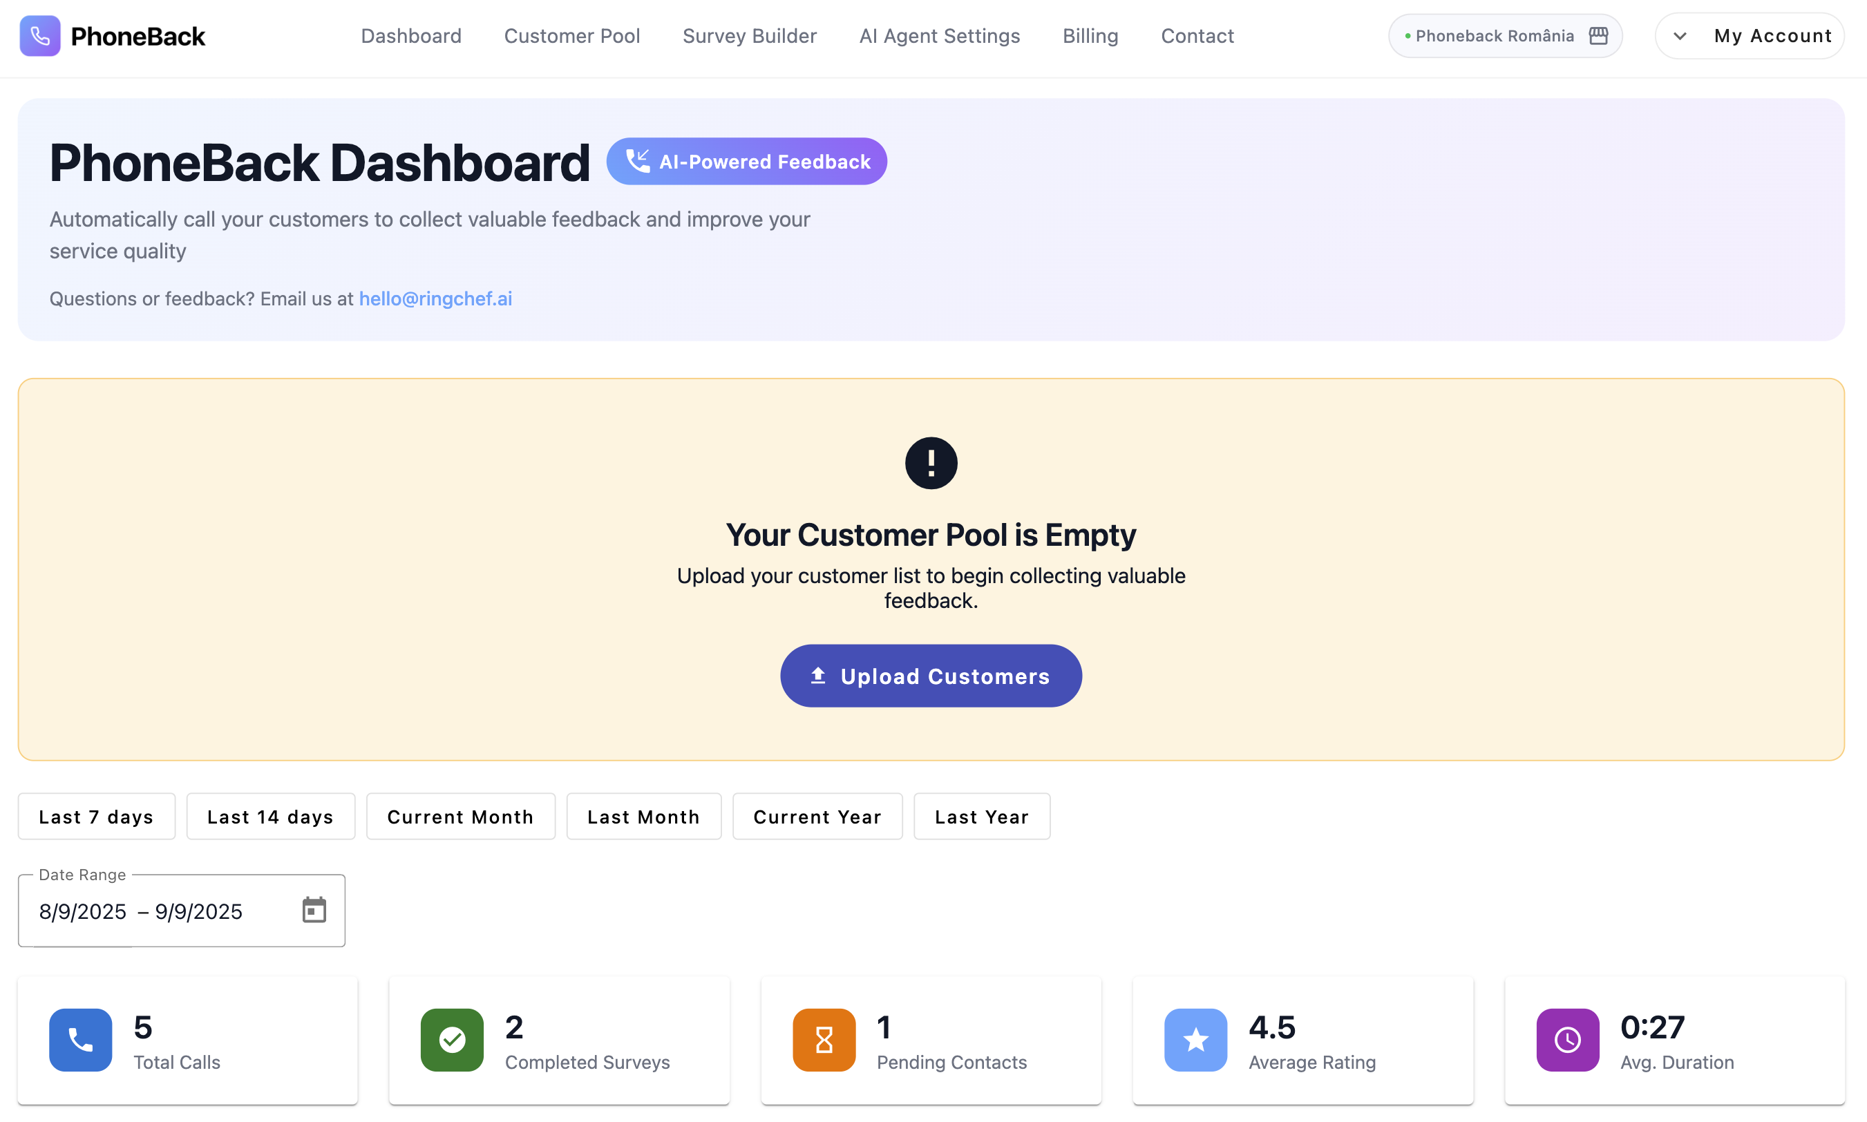Expand the My Account chevron
Screen dimensions: 1867x1122
pos(1680,35)
